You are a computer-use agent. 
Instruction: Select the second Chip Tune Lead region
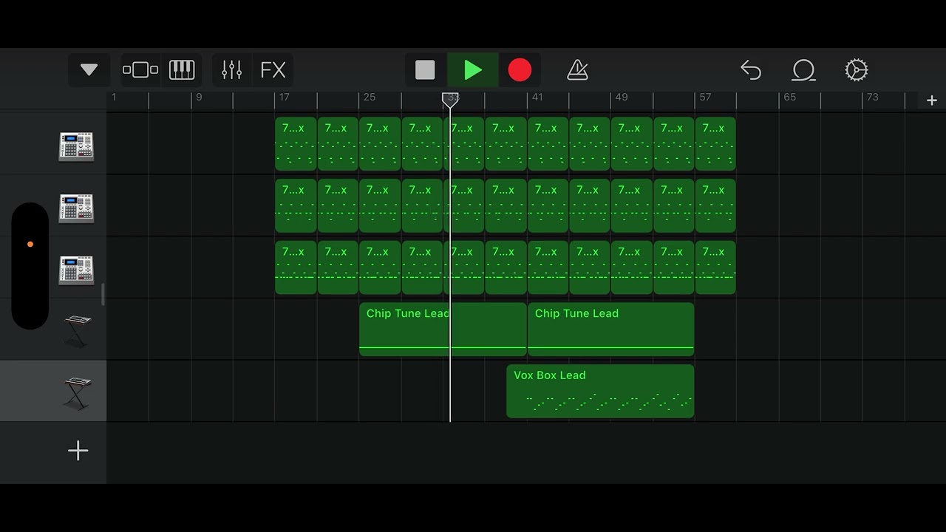pos(610,330)
